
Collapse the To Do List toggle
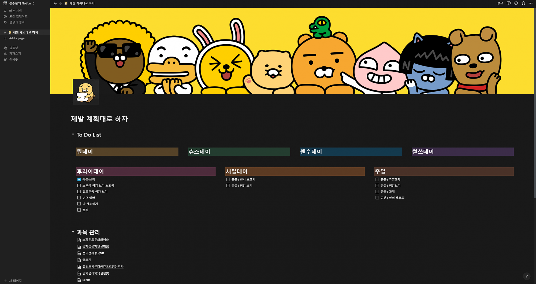coord(73,135)
